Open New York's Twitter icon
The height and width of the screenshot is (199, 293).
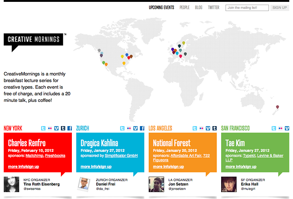pos(43,128)
